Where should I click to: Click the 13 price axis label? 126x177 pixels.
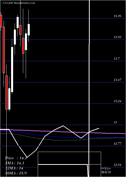(115, 122)
